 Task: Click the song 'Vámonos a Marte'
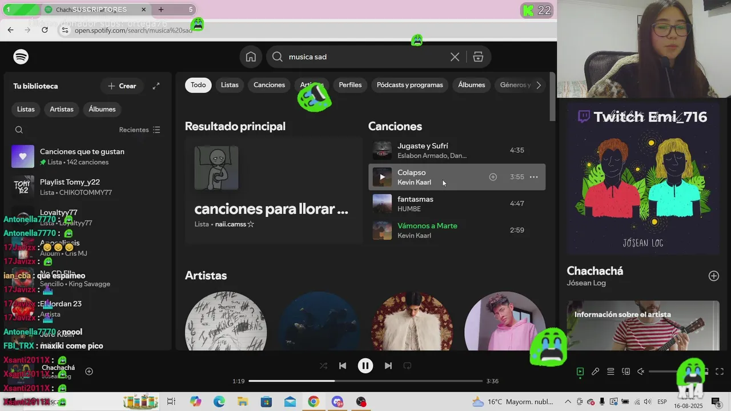(427, 226)
